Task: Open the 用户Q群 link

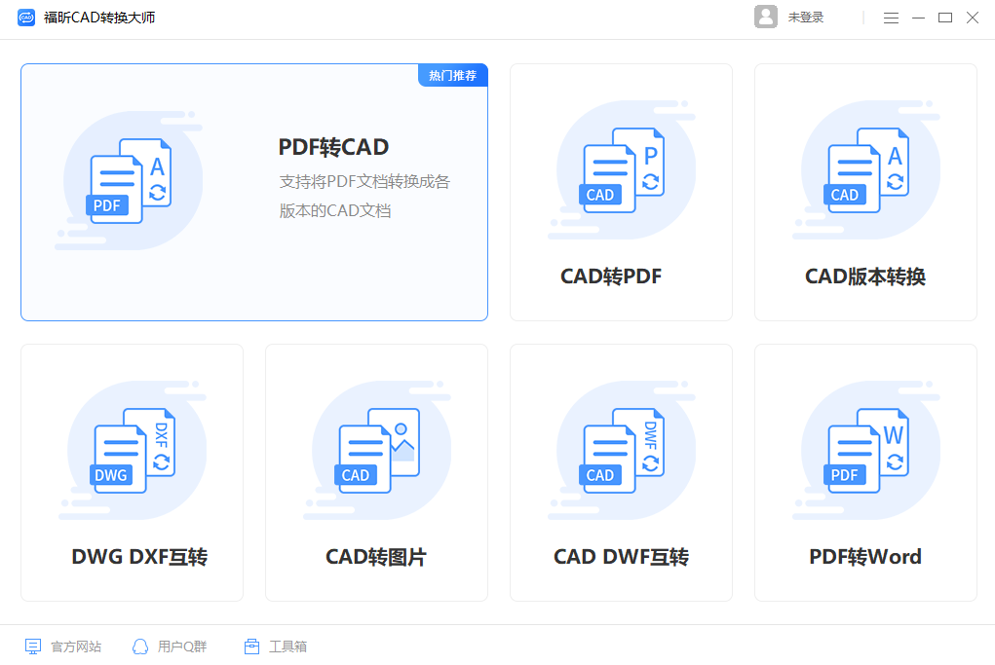Action: [171, 647]
